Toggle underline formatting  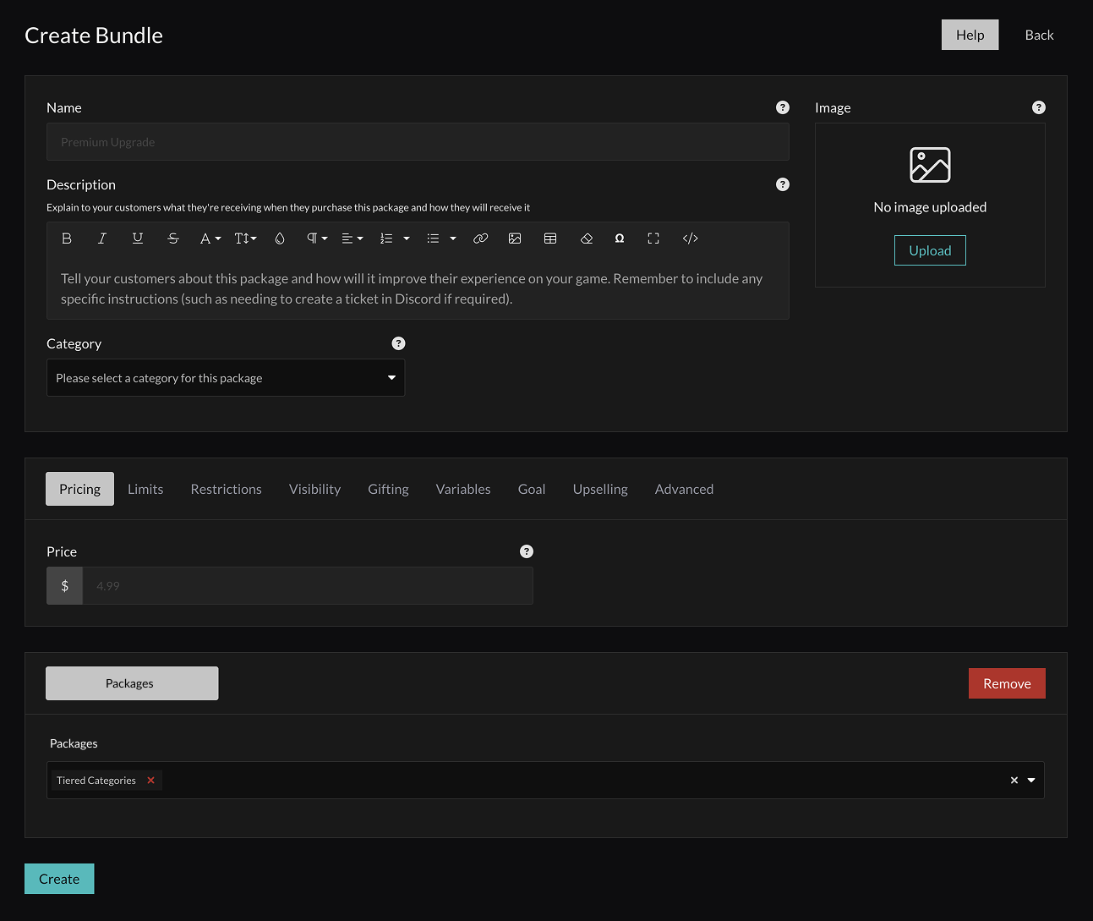138,238
